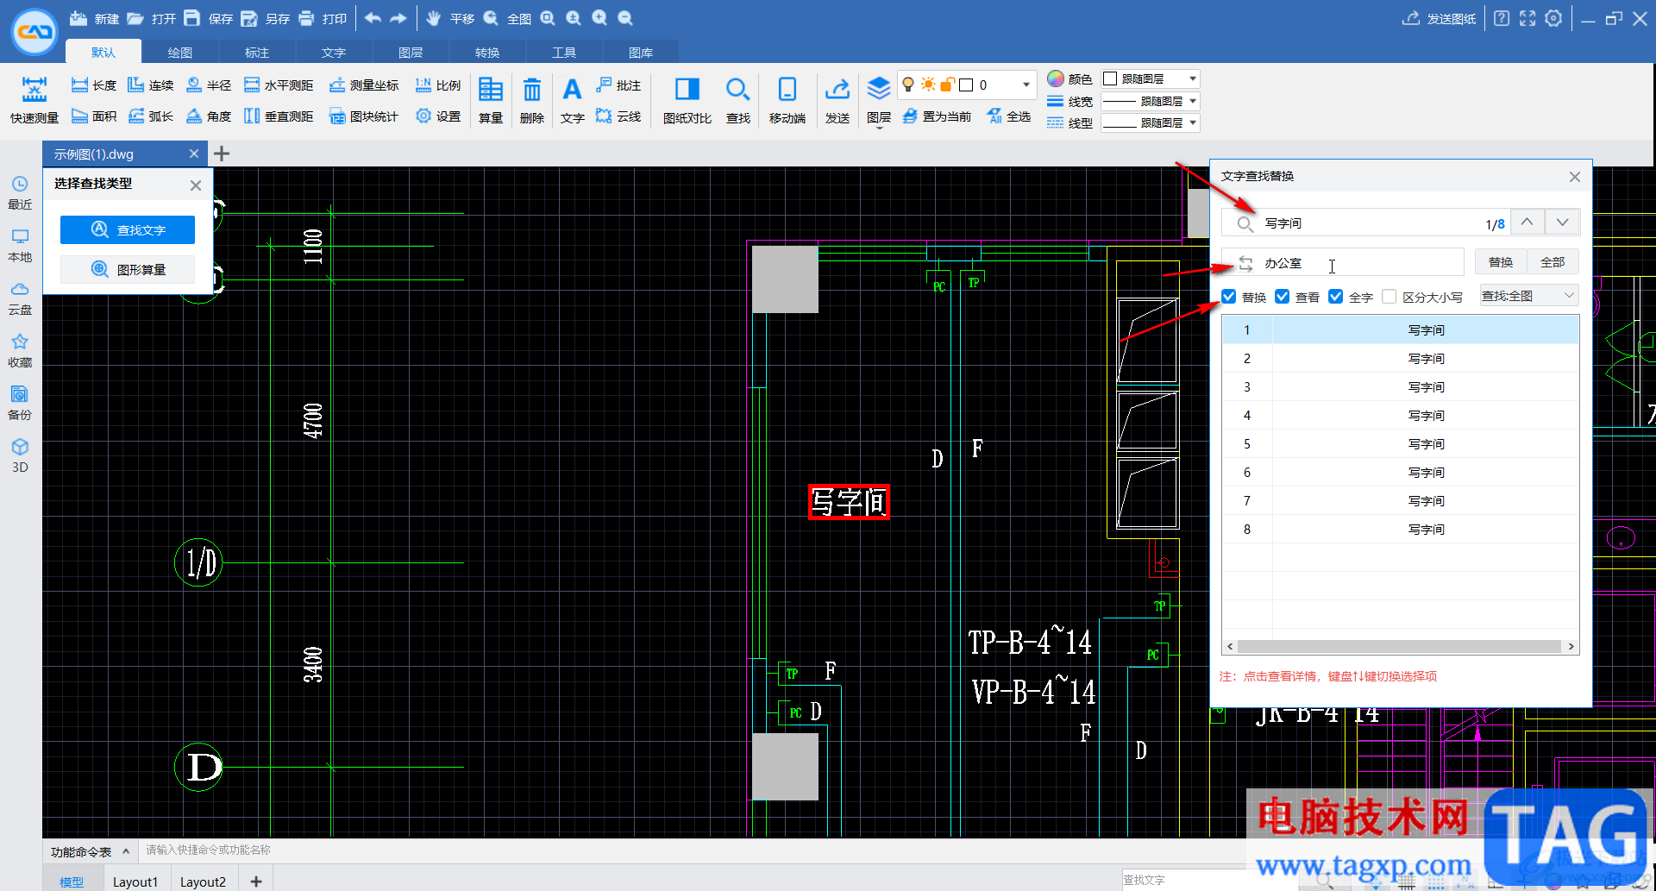Toggle the 查看 checkbox
Viewport: 1656px width, 891px height.
pos(1283,297)
